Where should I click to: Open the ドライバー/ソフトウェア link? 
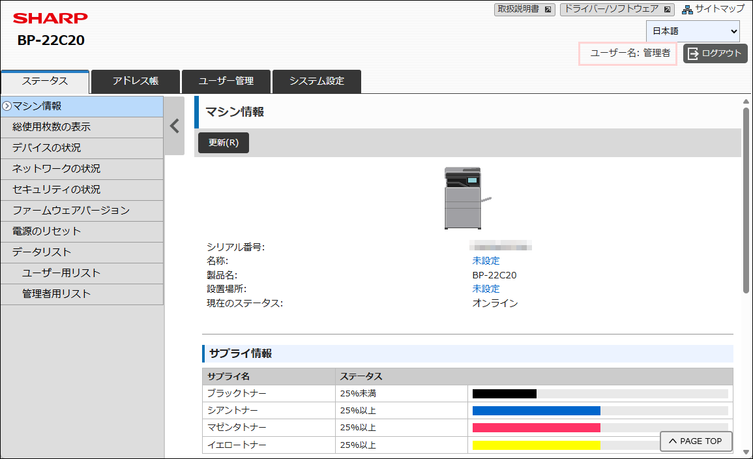pos(617,10)
